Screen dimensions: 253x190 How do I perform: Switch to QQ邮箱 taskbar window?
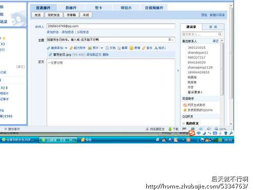tap(58, 140)
